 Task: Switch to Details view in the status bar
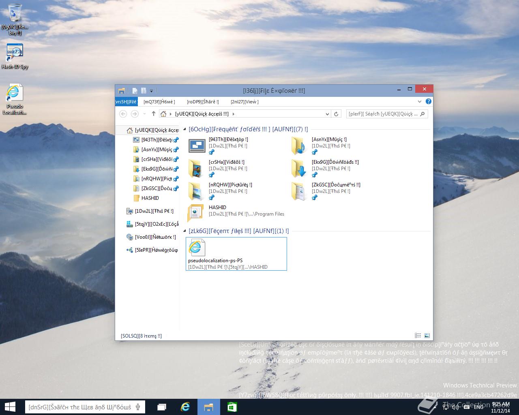tap(418, 336)
